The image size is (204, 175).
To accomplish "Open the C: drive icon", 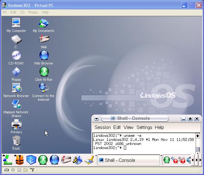I will [16, 42].
